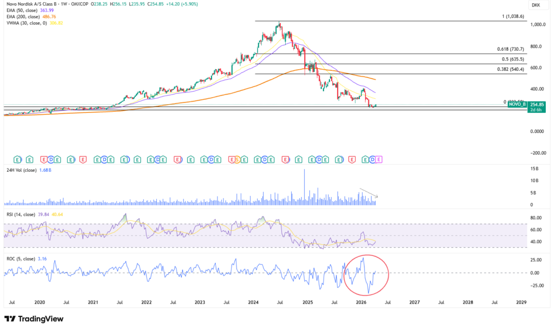Click the orange split 'S' event marker
The height and width of the screenshot is (330, 554).
[237, 160]
